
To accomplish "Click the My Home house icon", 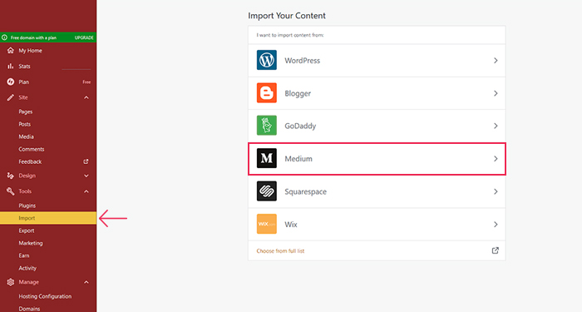I will [10, 50].
